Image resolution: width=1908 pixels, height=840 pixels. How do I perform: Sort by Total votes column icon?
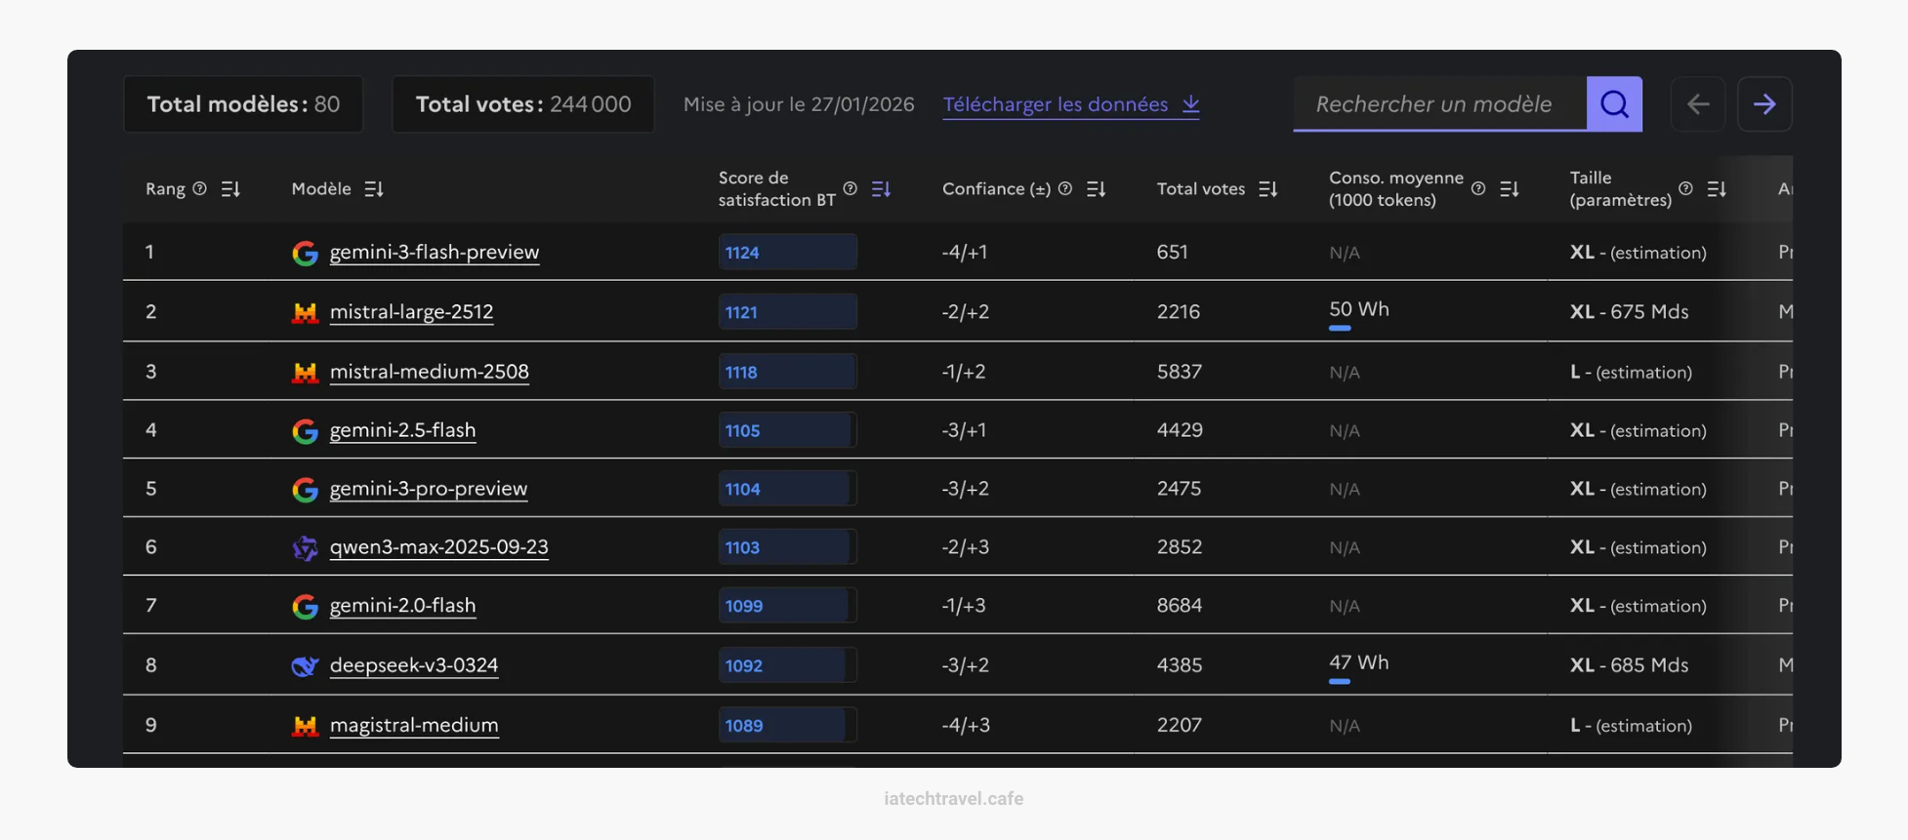1267,189
